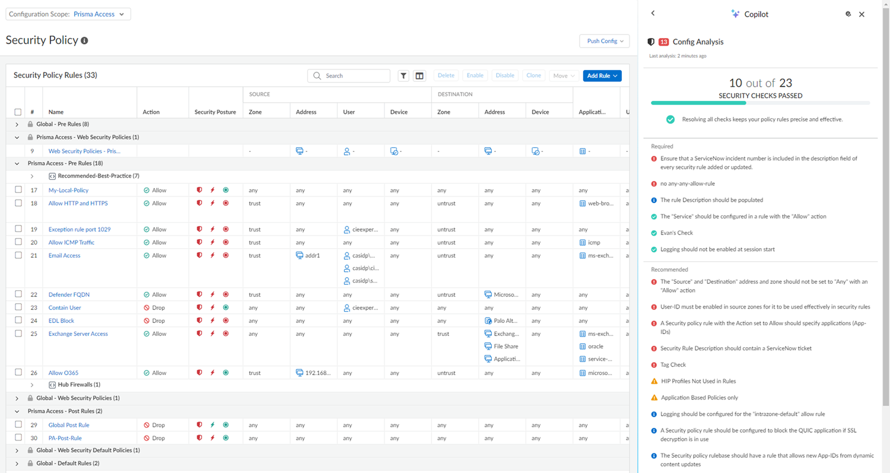Expand the Global - Pre Rules group
The height and width of the screenshot is (473, 890).
[x=17, y=125]
